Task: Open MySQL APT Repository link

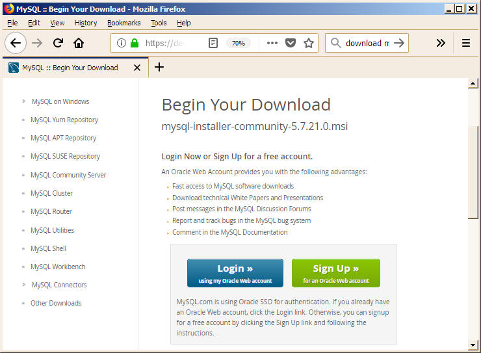Action: pos(63,138)
